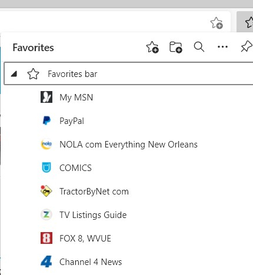The image size is (253, 275).
Task: Click the TV Listings Guide Z icon
Action: tap(46, 214)
